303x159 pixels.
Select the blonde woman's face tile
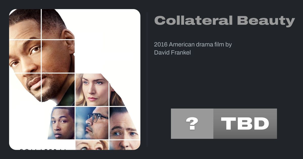coord(92,90)
